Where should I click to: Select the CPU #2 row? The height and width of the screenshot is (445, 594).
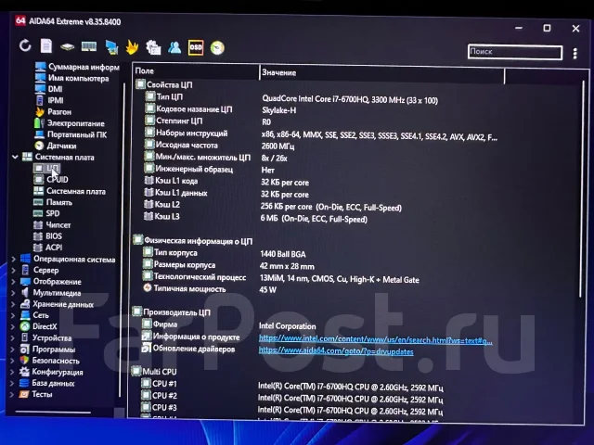point(292,398)
